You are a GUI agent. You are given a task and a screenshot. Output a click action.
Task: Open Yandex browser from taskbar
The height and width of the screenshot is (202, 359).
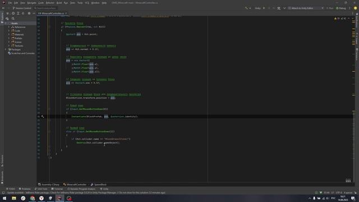coord(42,198)
